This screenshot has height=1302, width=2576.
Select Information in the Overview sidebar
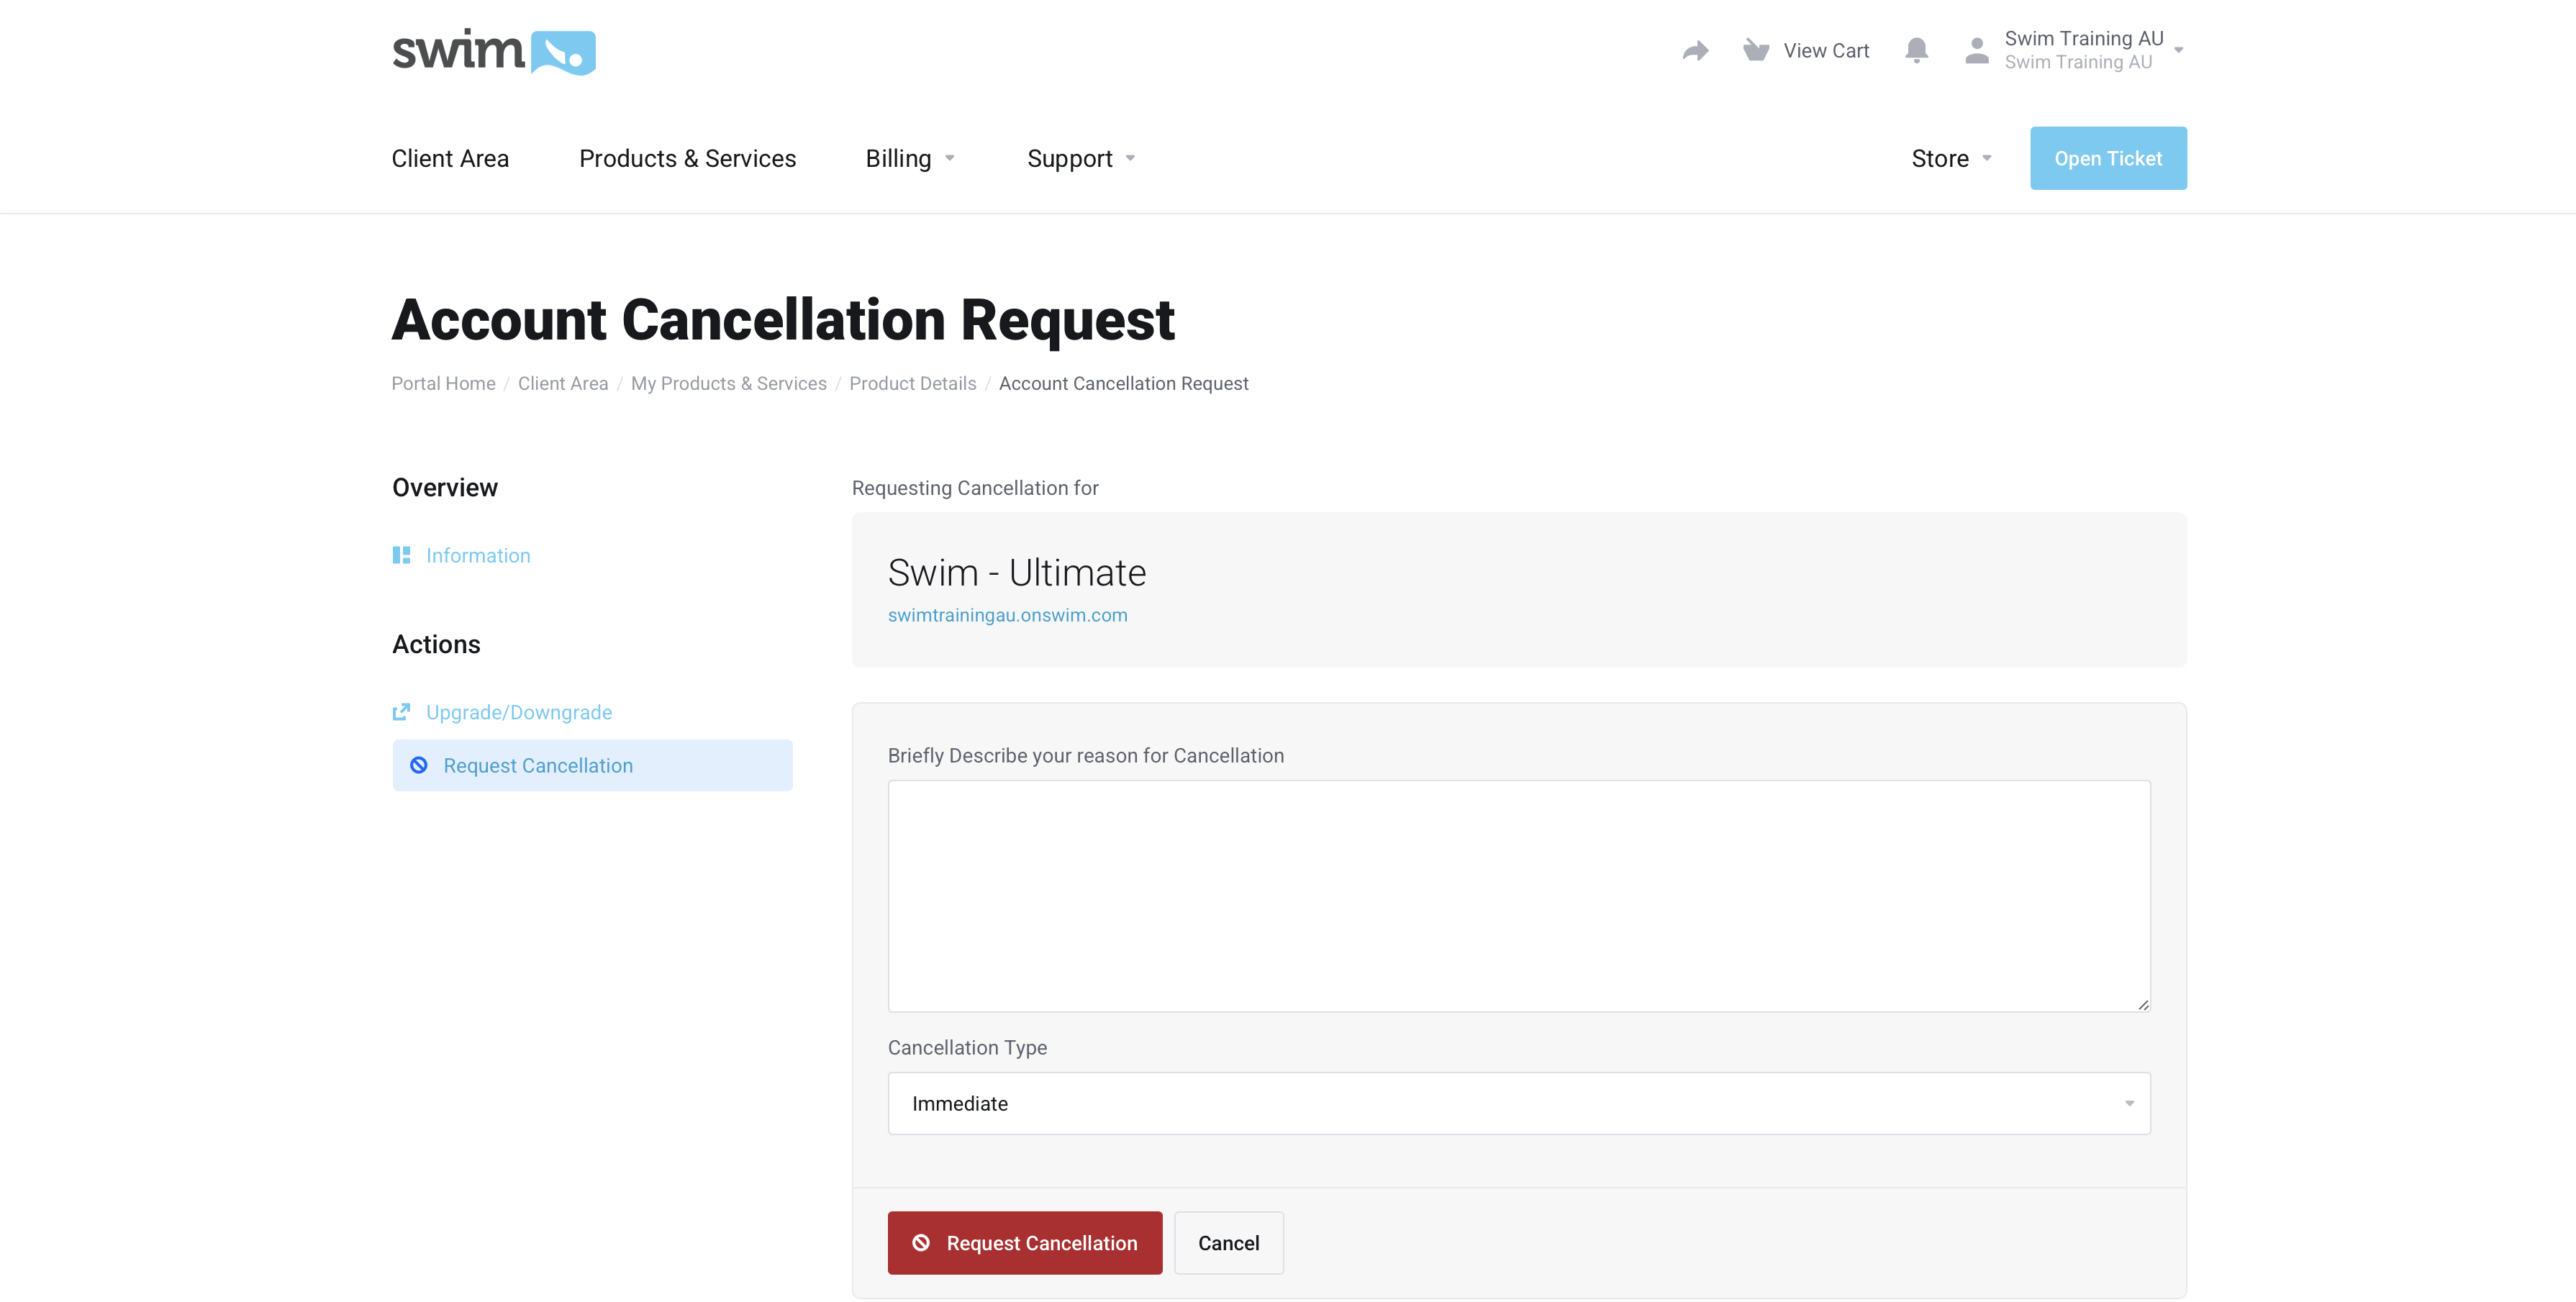(x=478, y=555)
